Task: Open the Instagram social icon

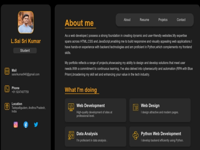Action: coord(16,124)
